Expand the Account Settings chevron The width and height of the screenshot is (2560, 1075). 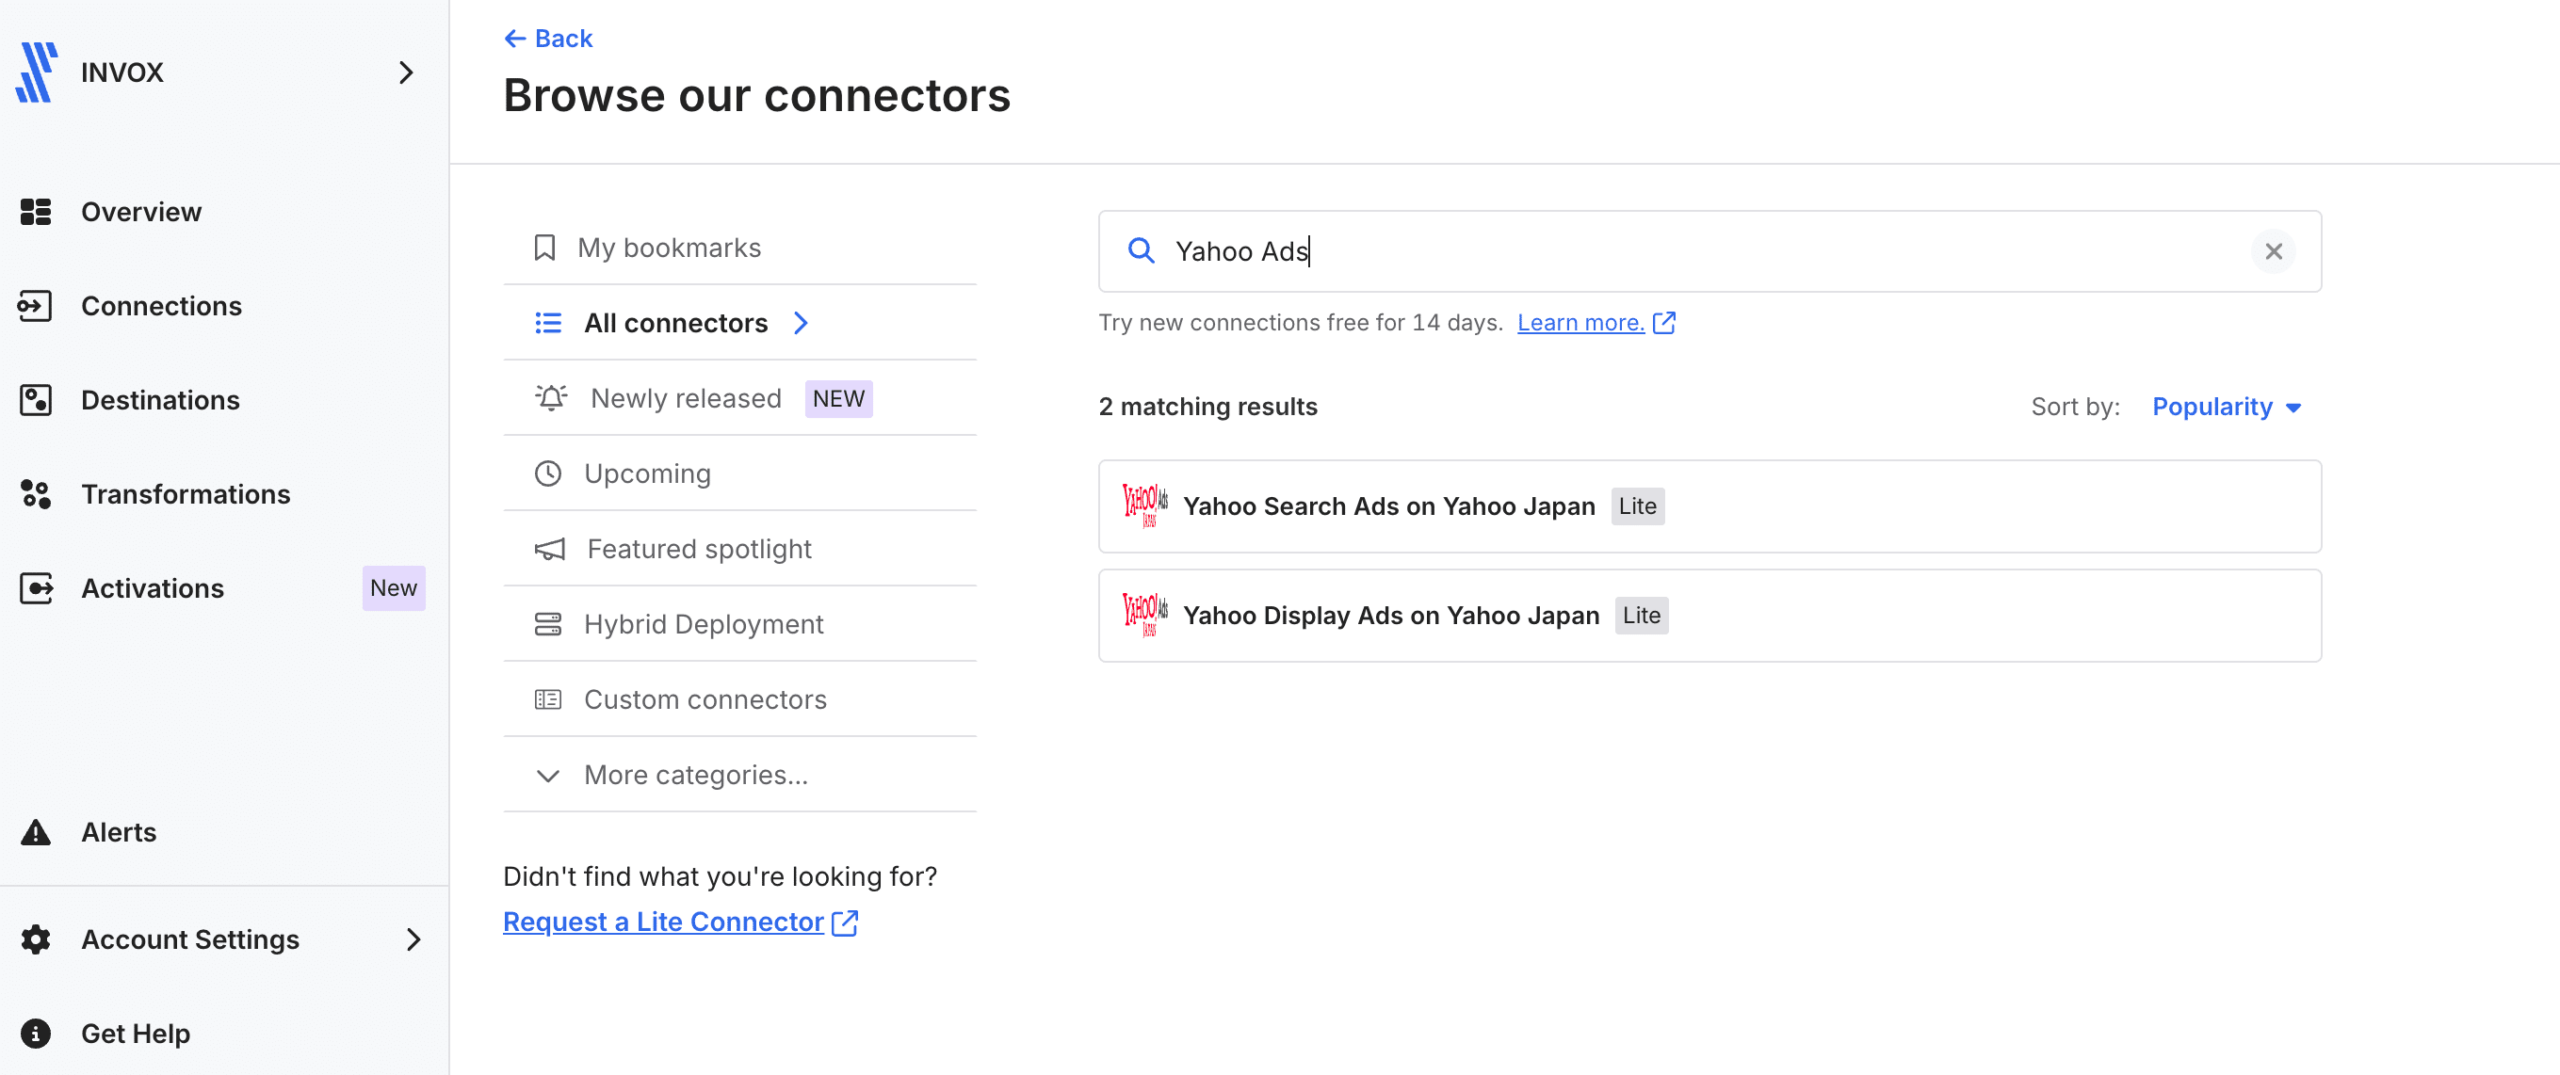413,939
